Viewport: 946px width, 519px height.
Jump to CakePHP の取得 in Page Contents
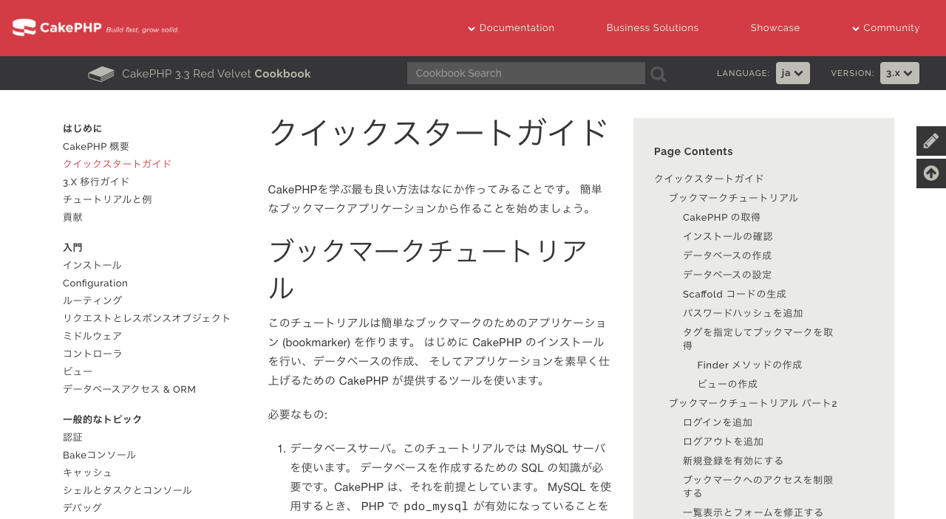pos(721,217)
